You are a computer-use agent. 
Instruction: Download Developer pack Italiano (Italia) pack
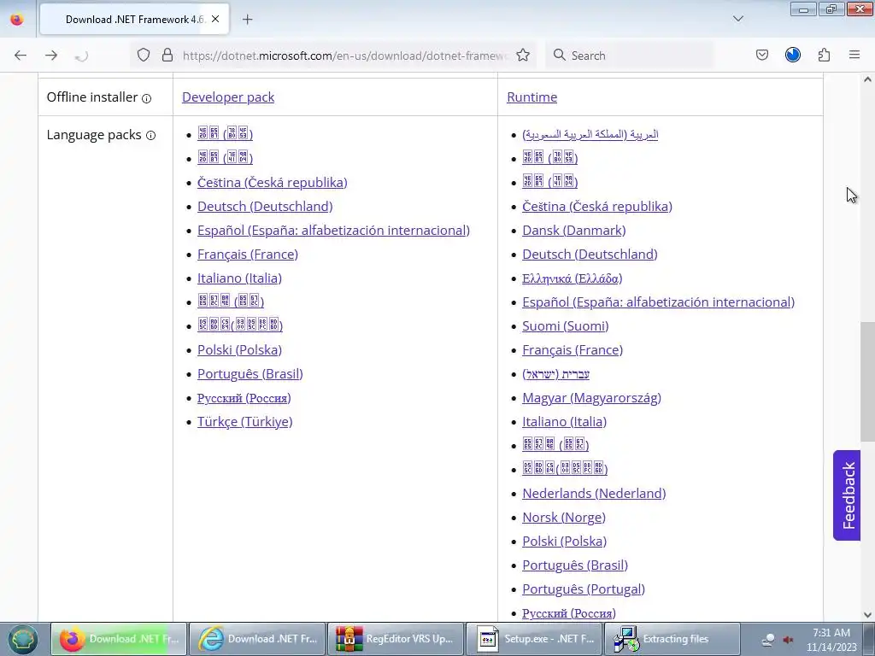tap(239, 278)
